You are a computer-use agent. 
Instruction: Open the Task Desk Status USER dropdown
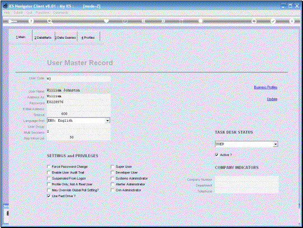276,144
